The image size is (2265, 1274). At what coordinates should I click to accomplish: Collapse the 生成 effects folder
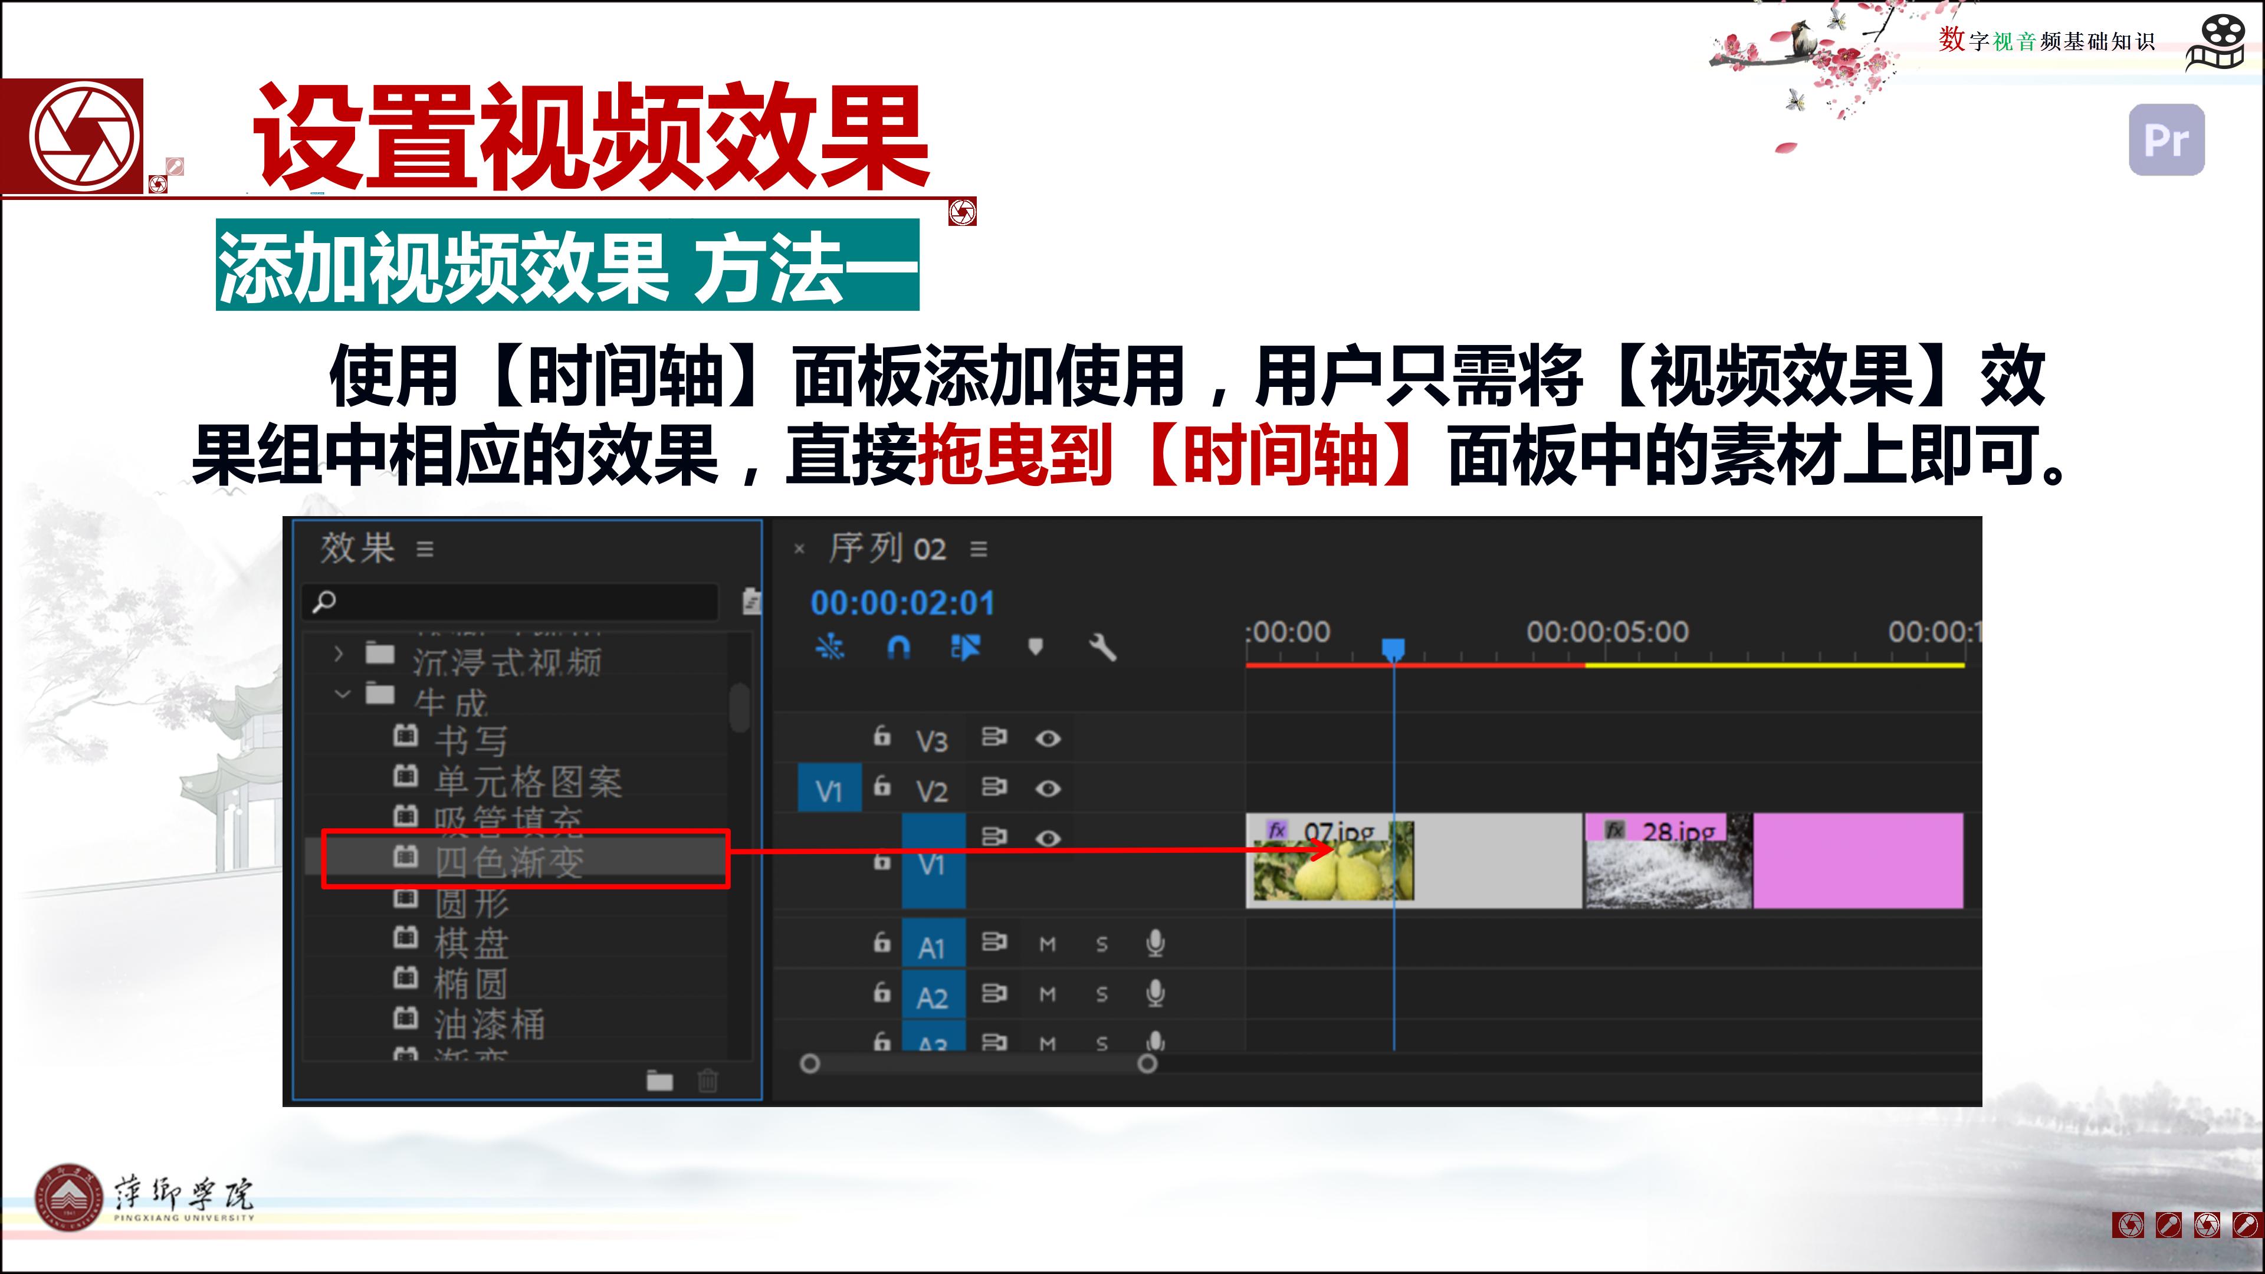click(342, 695)
